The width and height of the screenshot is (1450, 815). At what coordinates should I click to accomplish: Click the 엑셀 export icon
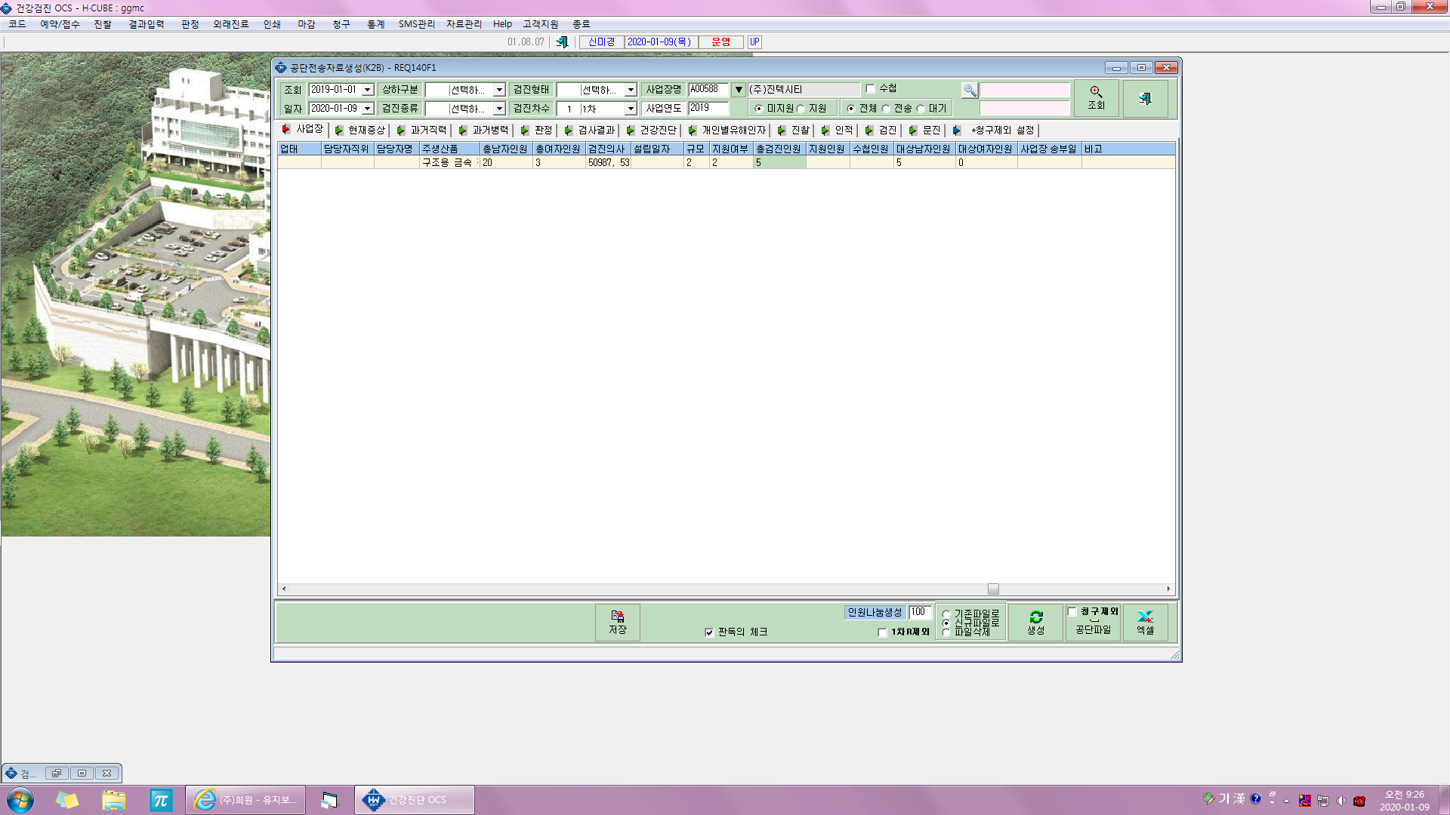click(1145, 623)
